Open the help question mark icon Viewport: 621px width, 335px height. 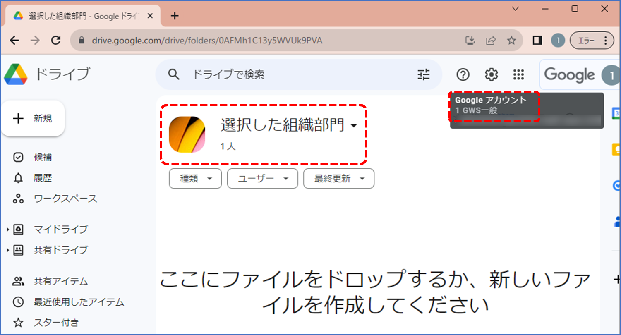463,74
